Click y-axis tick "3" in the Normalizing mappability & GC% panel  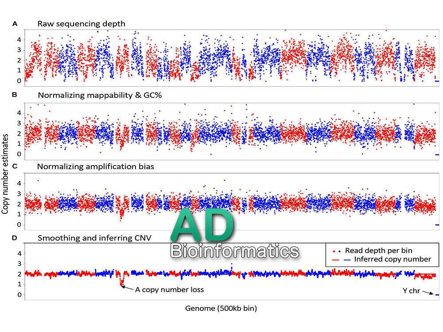tap(19, 124)
